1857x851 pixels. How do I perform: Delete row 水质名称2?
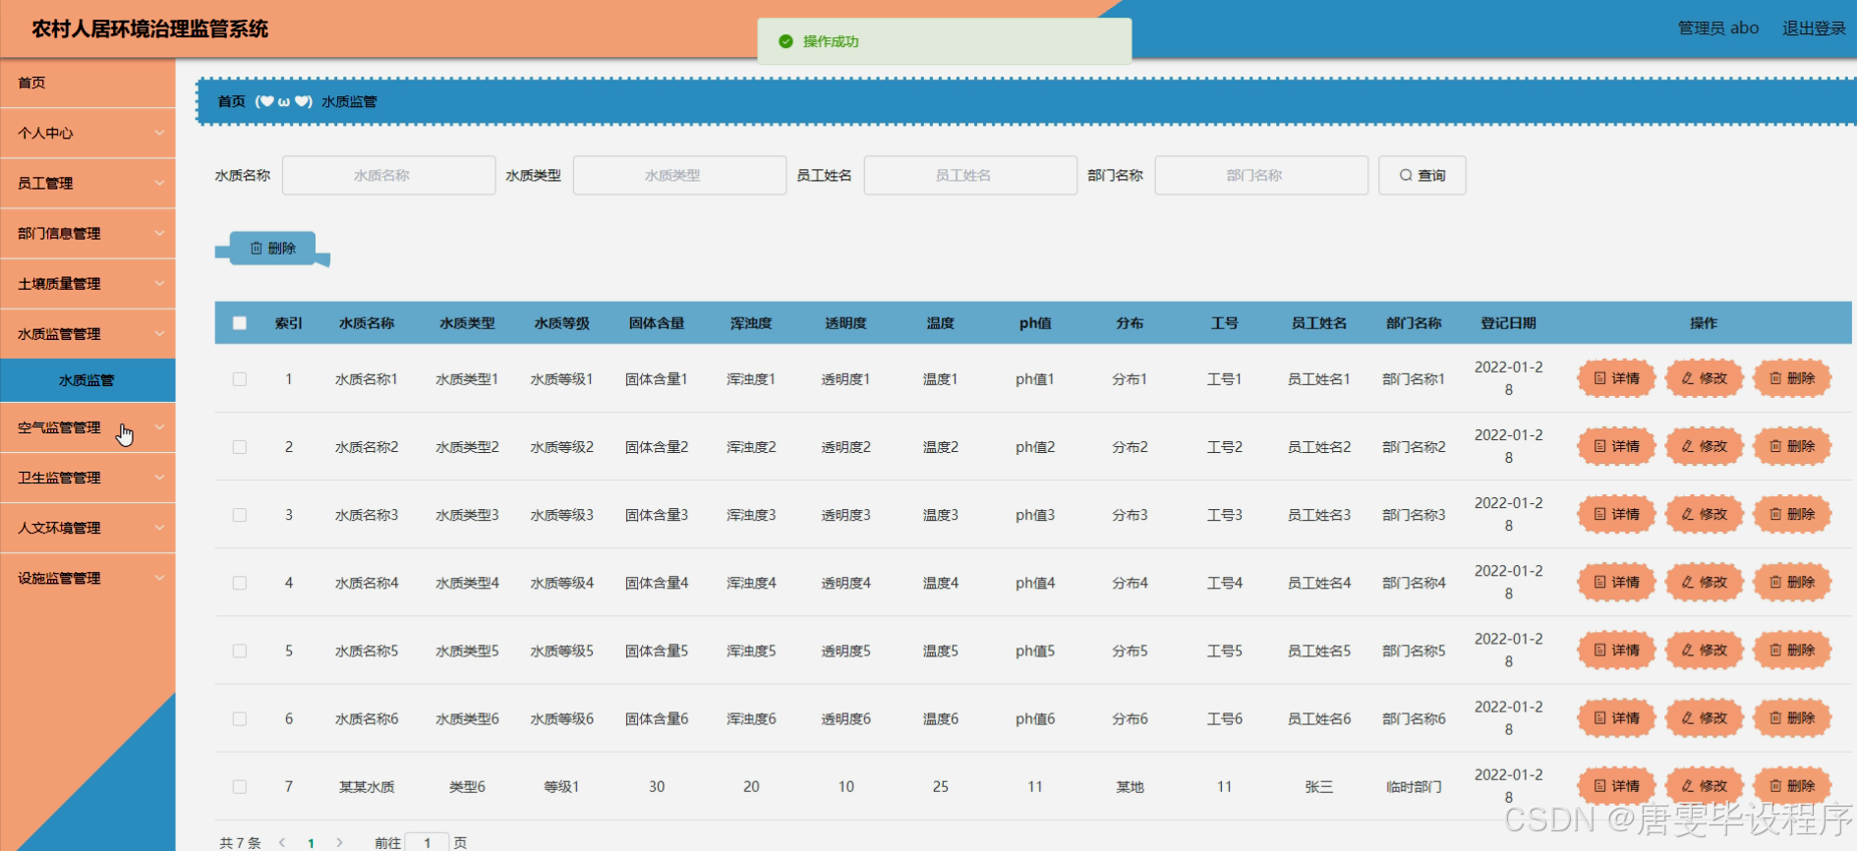(x=1792, y=446)
